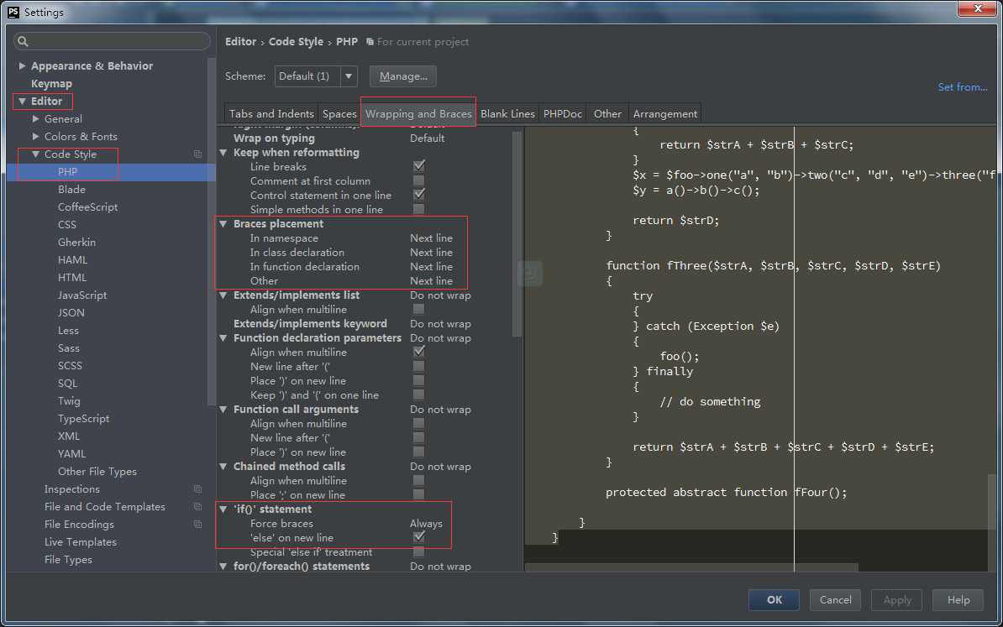
Task: Switch to the Spaces tab
Action: [339, 114]
